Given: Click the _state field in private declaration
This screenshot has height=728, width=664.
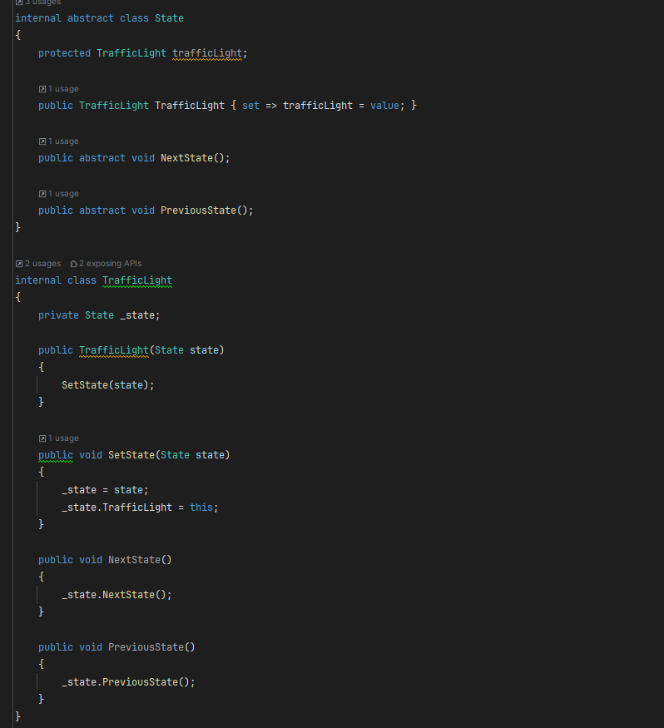Looking at the screenshot, I should [137, 315].
